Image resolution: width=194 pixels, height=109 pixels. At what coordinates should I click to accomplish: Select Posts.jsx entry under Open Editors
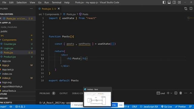(x=18, y=18)
